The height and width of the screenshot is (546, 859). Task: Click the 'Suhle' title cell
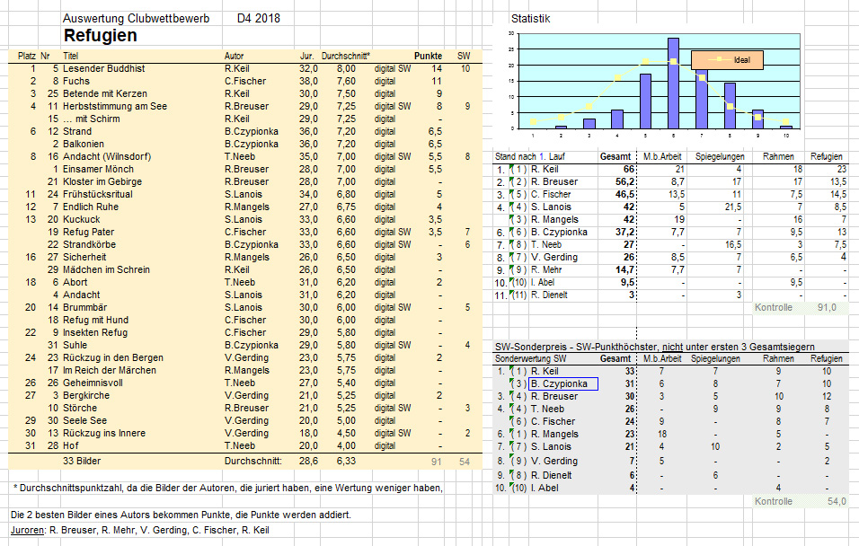point(75,346)
